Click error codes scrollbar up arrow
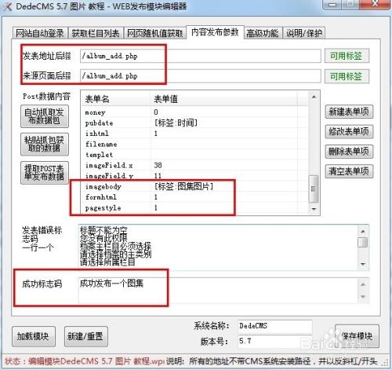 [x=363, y=231]
